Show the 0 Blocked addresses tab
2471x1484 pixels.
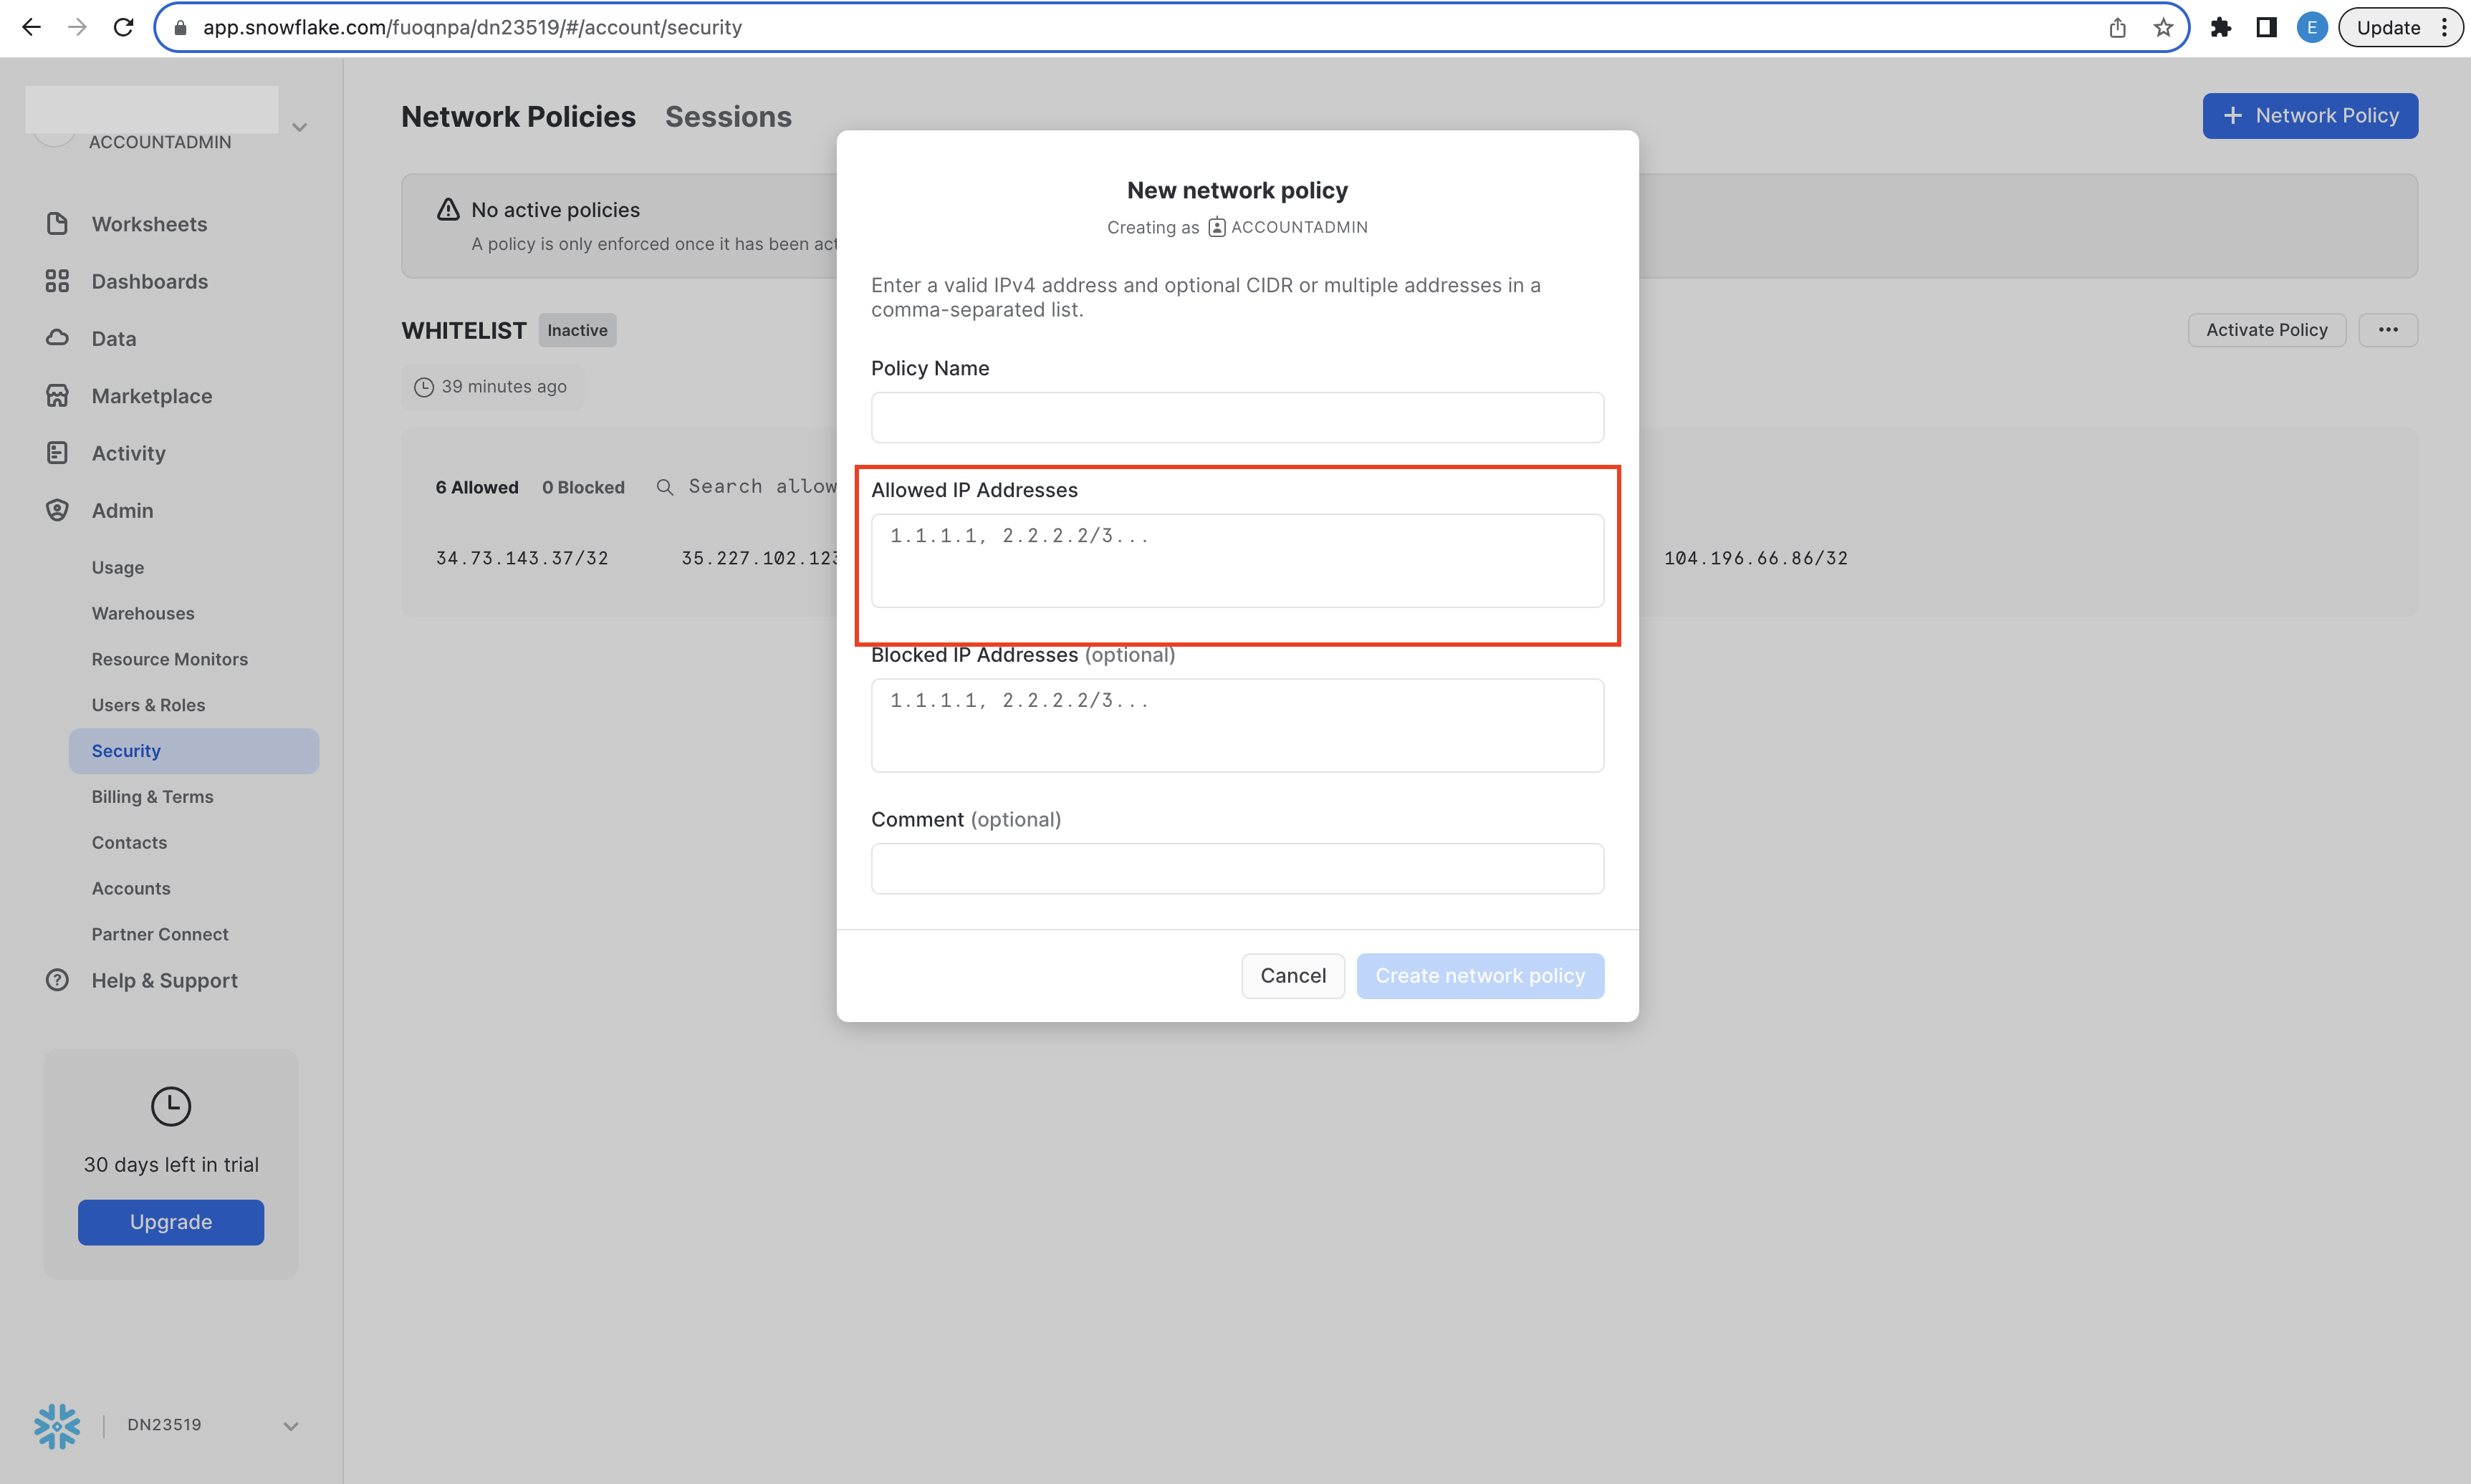click(x=583, y=487)
